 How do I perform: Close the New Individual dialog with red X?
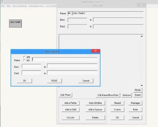click(x=96, y=51)
